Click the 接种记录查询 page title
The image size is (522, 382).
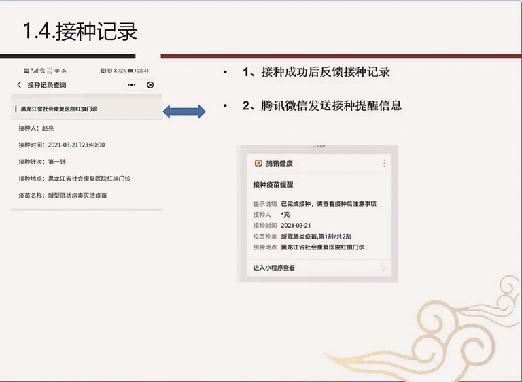point(47,85)
